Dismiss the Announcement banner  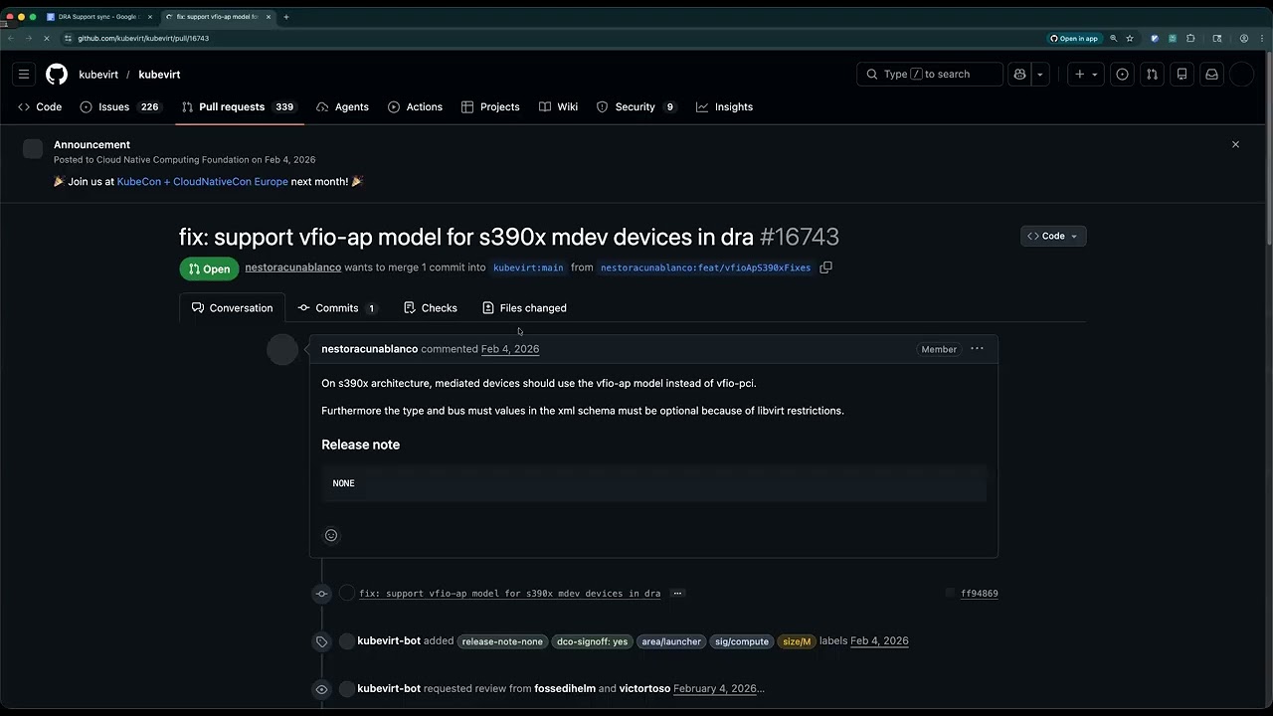click(x=1235, y=144)
